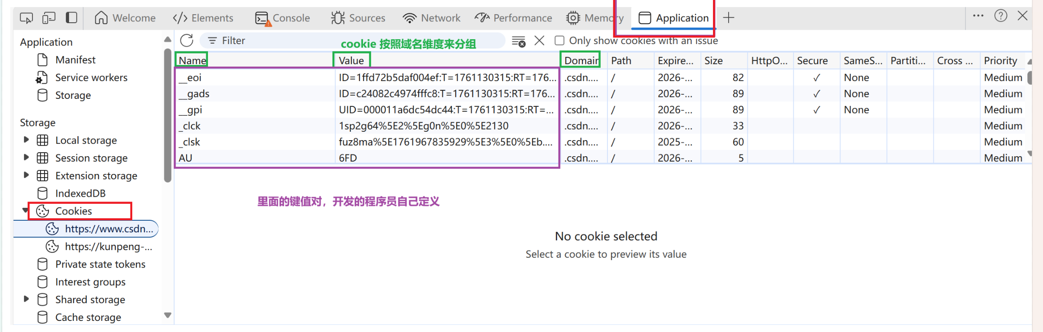Open Private state tokens
This screenshot has width=1043, height=332.
coord(100,264)
